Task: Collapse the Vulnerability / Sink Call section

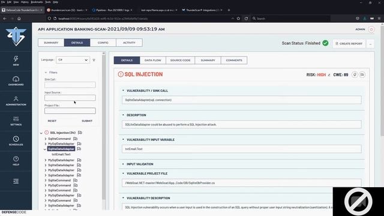Action: pos(123,91)
